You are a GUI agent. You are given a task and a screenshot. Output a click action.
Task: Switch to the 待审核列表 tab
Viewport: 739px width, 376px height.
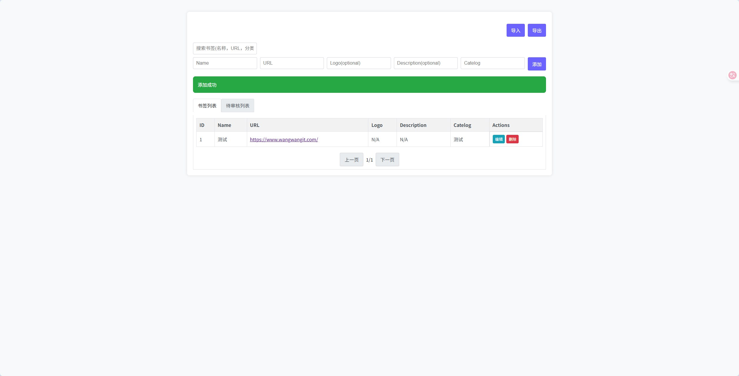pos(237,106)
